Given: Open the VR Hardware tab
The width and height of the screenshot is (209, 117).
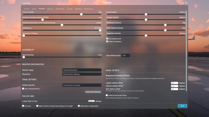Looking at the screenshot, I should 88,9.
